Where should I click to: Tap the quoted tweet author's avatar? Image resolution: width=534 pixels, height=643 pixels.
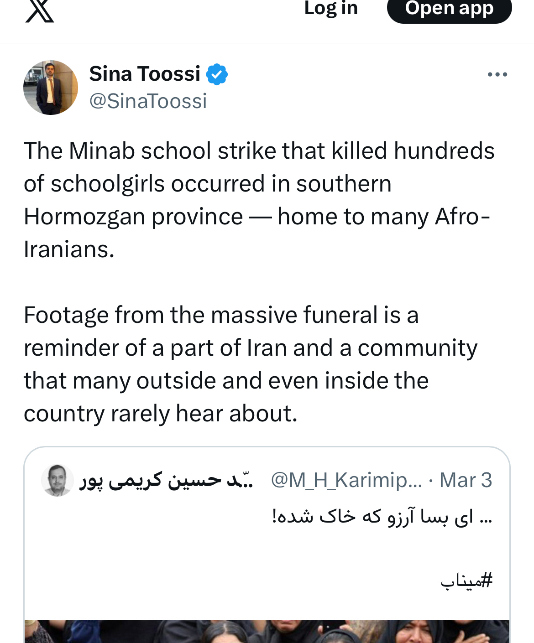(58, 480)
